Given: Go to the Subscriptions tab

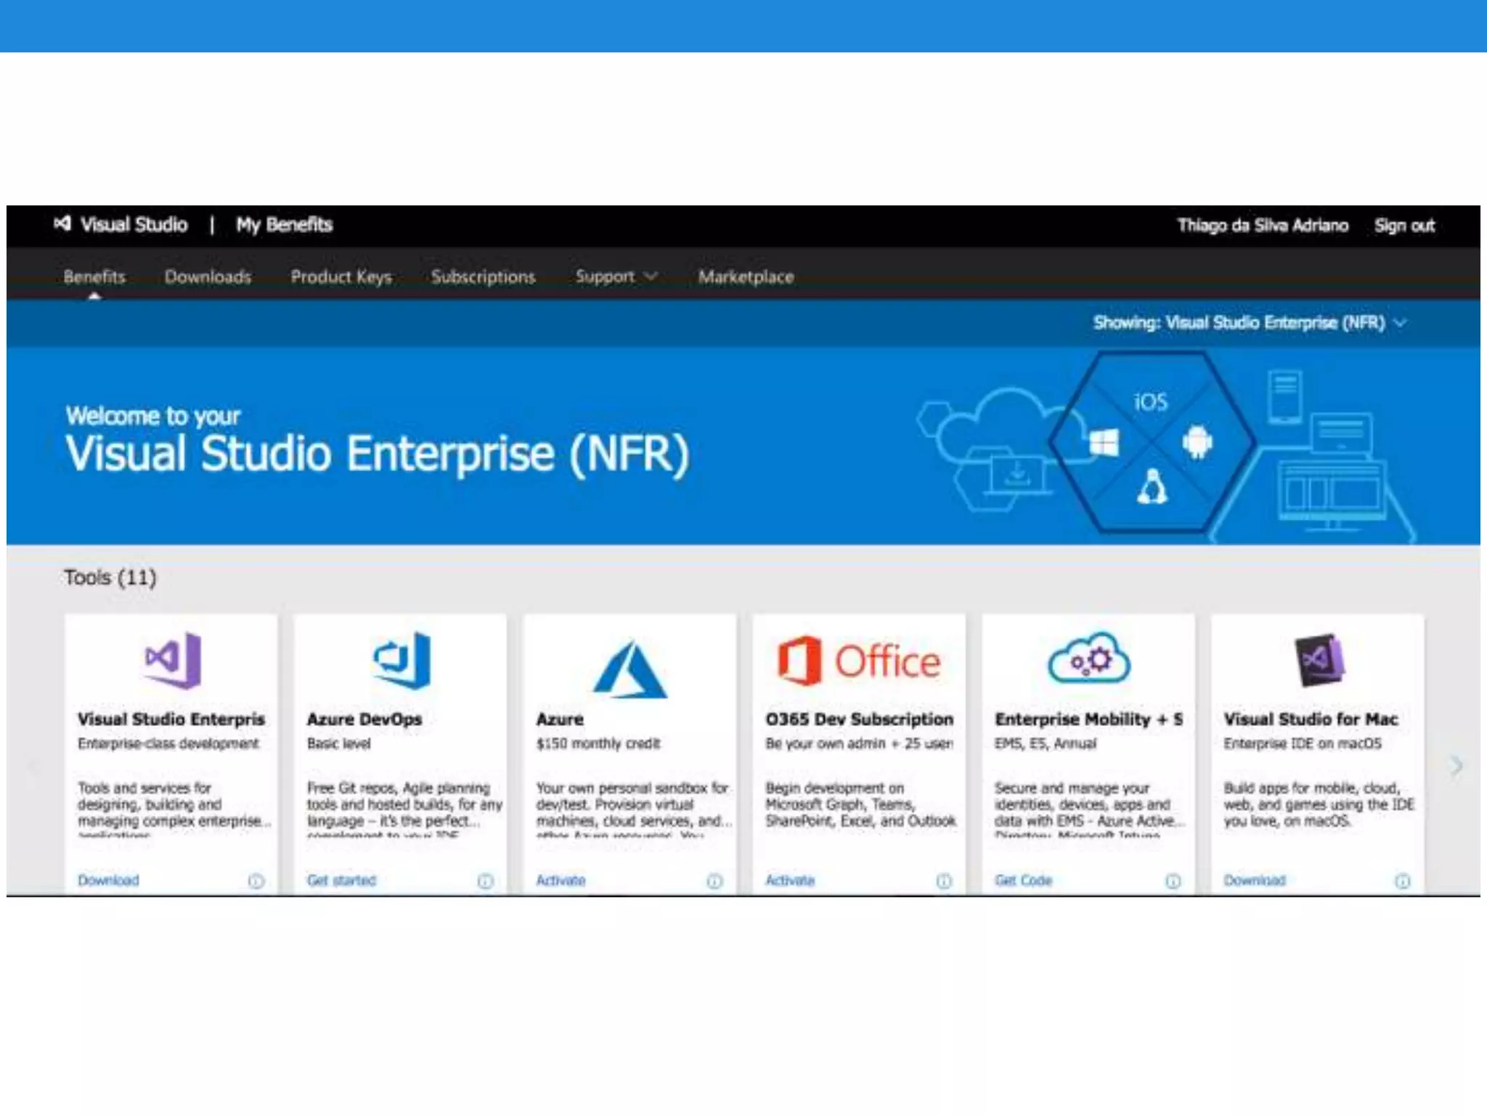Looking at the screenshot, I should coord(483,277).
